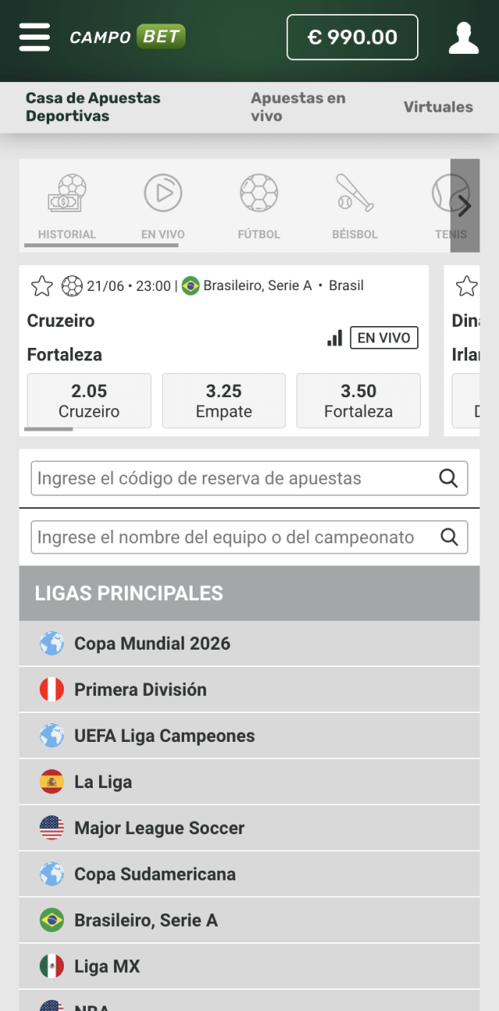Open the user account profile icon

point(463,37)
